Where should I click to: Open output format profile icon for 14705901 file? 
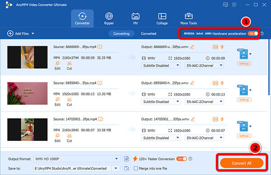[243, 126]
